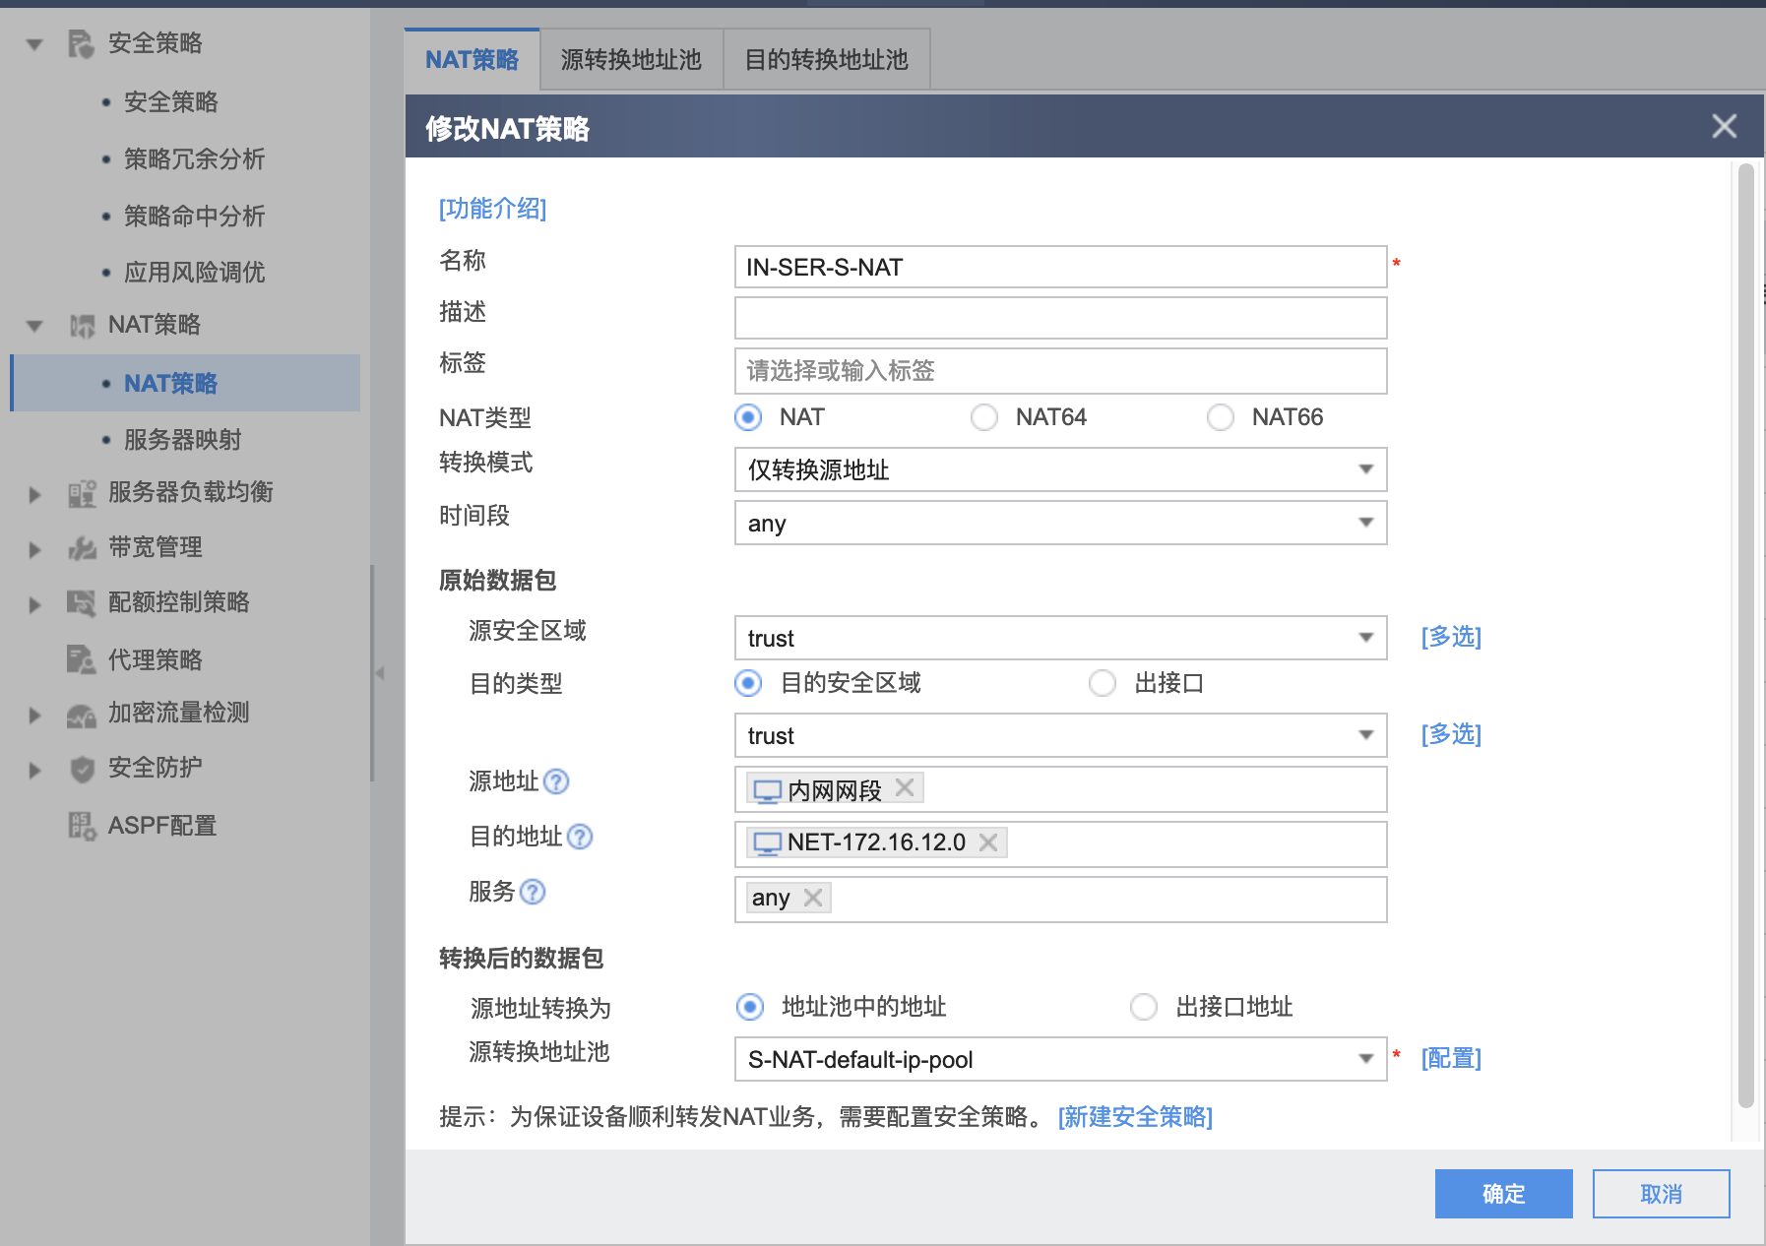This screenshot has height=1246, width=1766.
Task: Click the help icon next to 服务
Action: pos(533,892)
